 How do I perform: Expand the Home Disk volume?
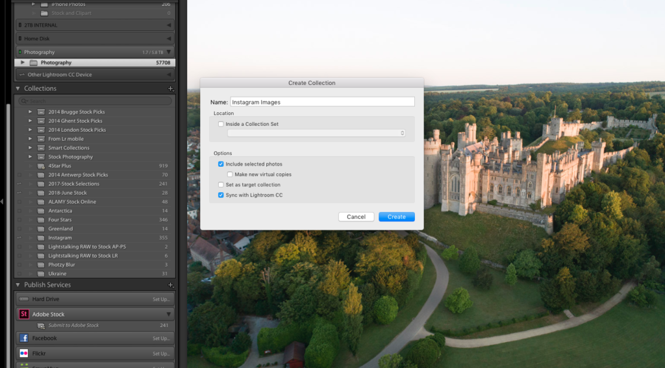[169, 38]
